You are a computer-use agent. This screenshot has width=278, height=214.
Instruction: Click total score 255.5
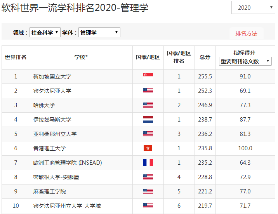[x=205, y=77]
